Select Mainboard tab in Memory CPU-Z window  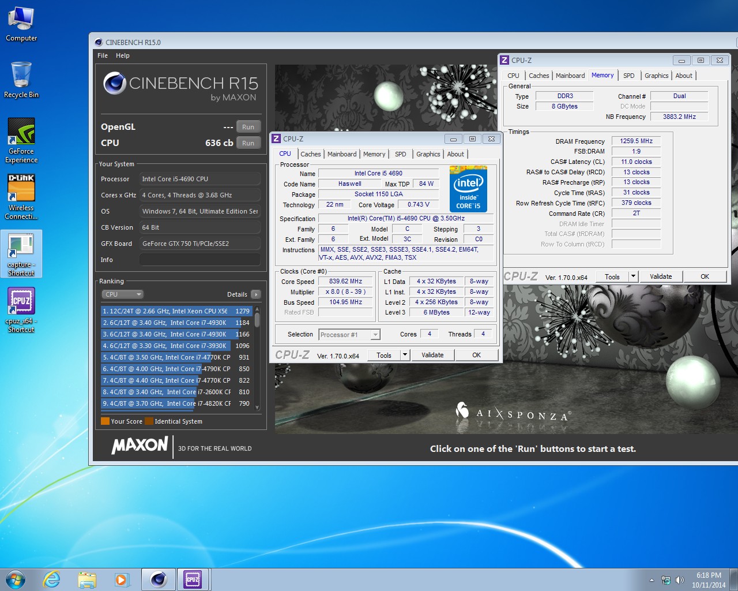570,76
